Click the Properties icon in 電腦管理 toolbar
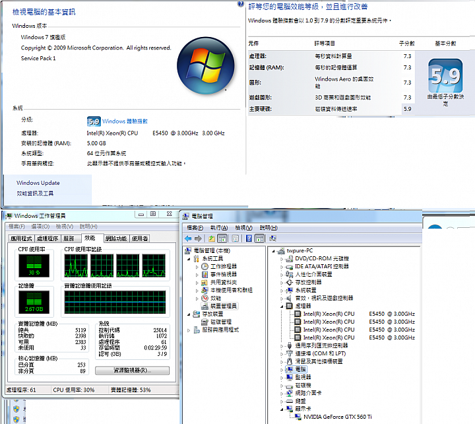Viewport: 475px width, 424px height. coord(235,238)
